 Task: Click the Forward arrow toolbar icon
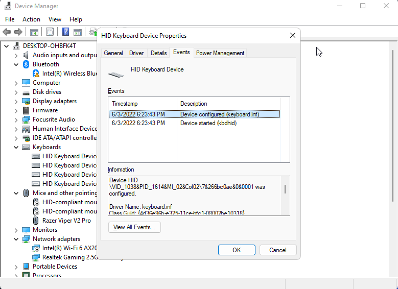coord(18,32)
